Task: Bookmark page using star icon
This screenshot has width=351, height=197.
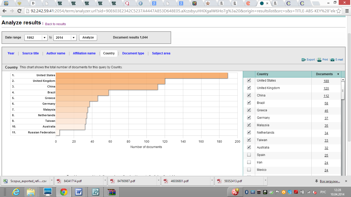Action: (x=339, y=11)
